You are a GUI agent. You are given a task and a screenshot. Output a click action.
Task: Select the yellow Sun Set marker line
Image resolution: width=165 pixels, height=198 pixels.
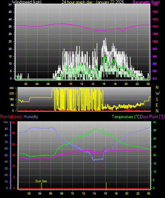[42, 186]
